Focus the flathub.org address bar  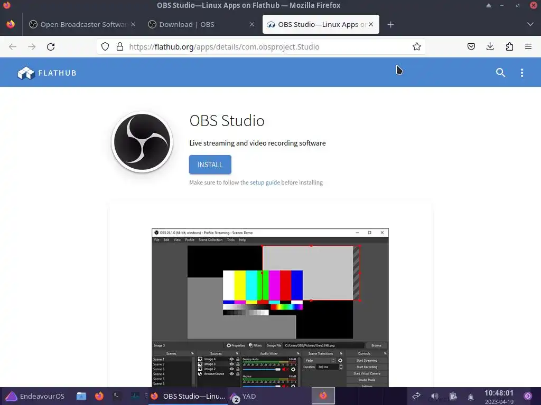coord(261,47)
